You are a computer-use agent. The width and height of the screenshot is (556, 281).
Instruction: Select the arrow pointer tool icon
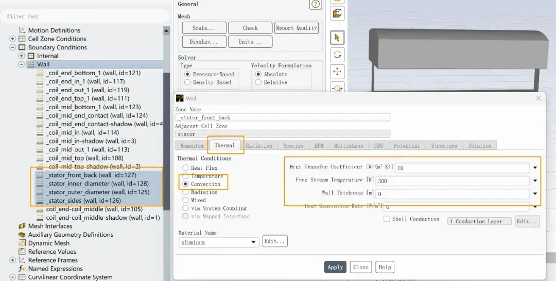(337, 38)
